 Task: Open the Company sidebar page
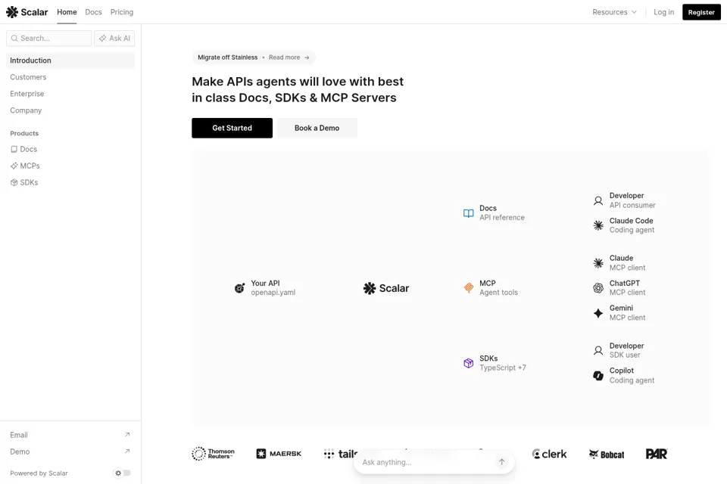(70, 110)
